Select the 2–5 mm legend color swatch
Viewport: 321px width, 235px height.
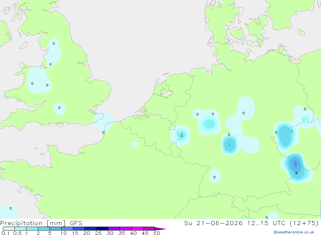pyautogui.click(x=44, y=229)
